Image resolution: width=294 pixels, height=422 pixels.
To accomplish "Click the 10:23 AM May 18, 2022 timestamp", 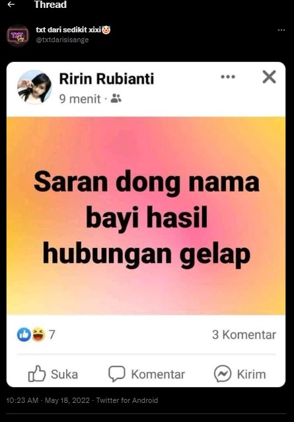I will click(48, 400).
